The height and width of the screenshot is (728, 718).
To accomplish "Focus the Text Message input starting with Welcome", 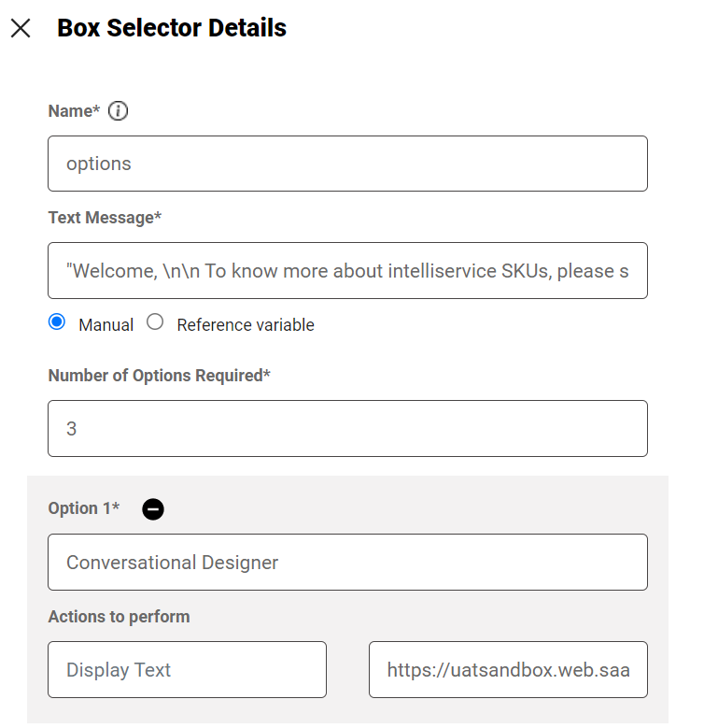I will (347, 271).
